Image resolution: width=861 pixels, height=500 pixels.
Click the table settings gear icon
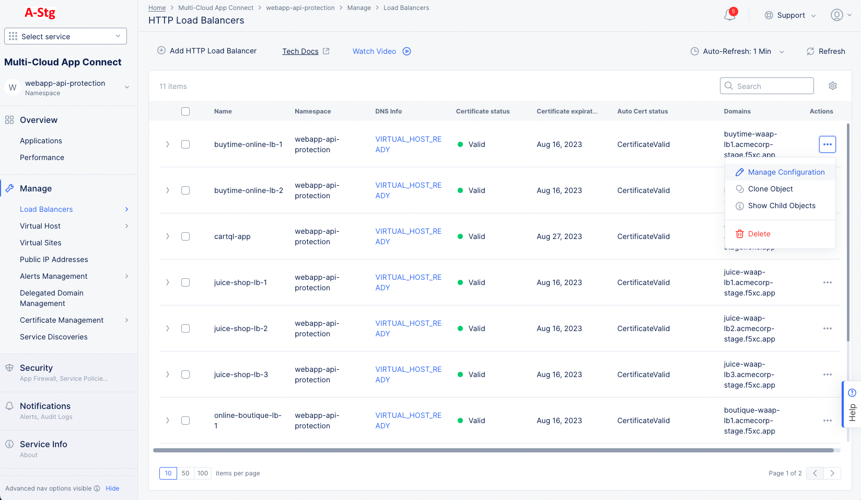click(x=833, y=85)
